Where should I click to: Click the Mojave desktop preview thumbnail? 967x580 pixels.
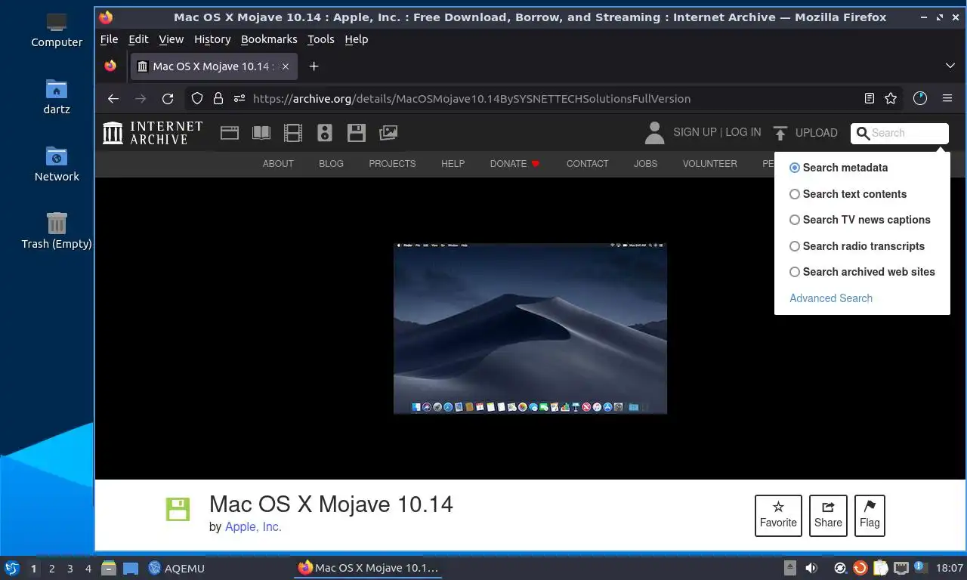[x=530, y=329]
